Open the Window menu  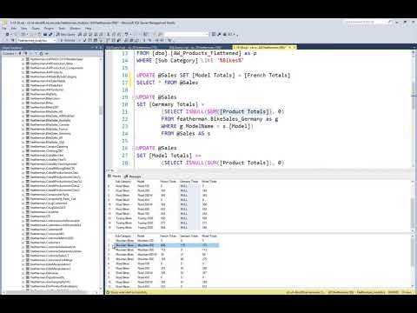[76, 29]
